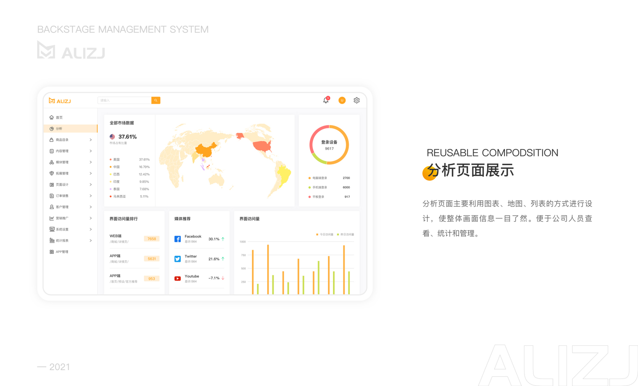The height and width of the screenshot is (386, 638).
Task: Click the US flag icon beside 37.61%
Action: pyautogui.click(x=112, y=137)
